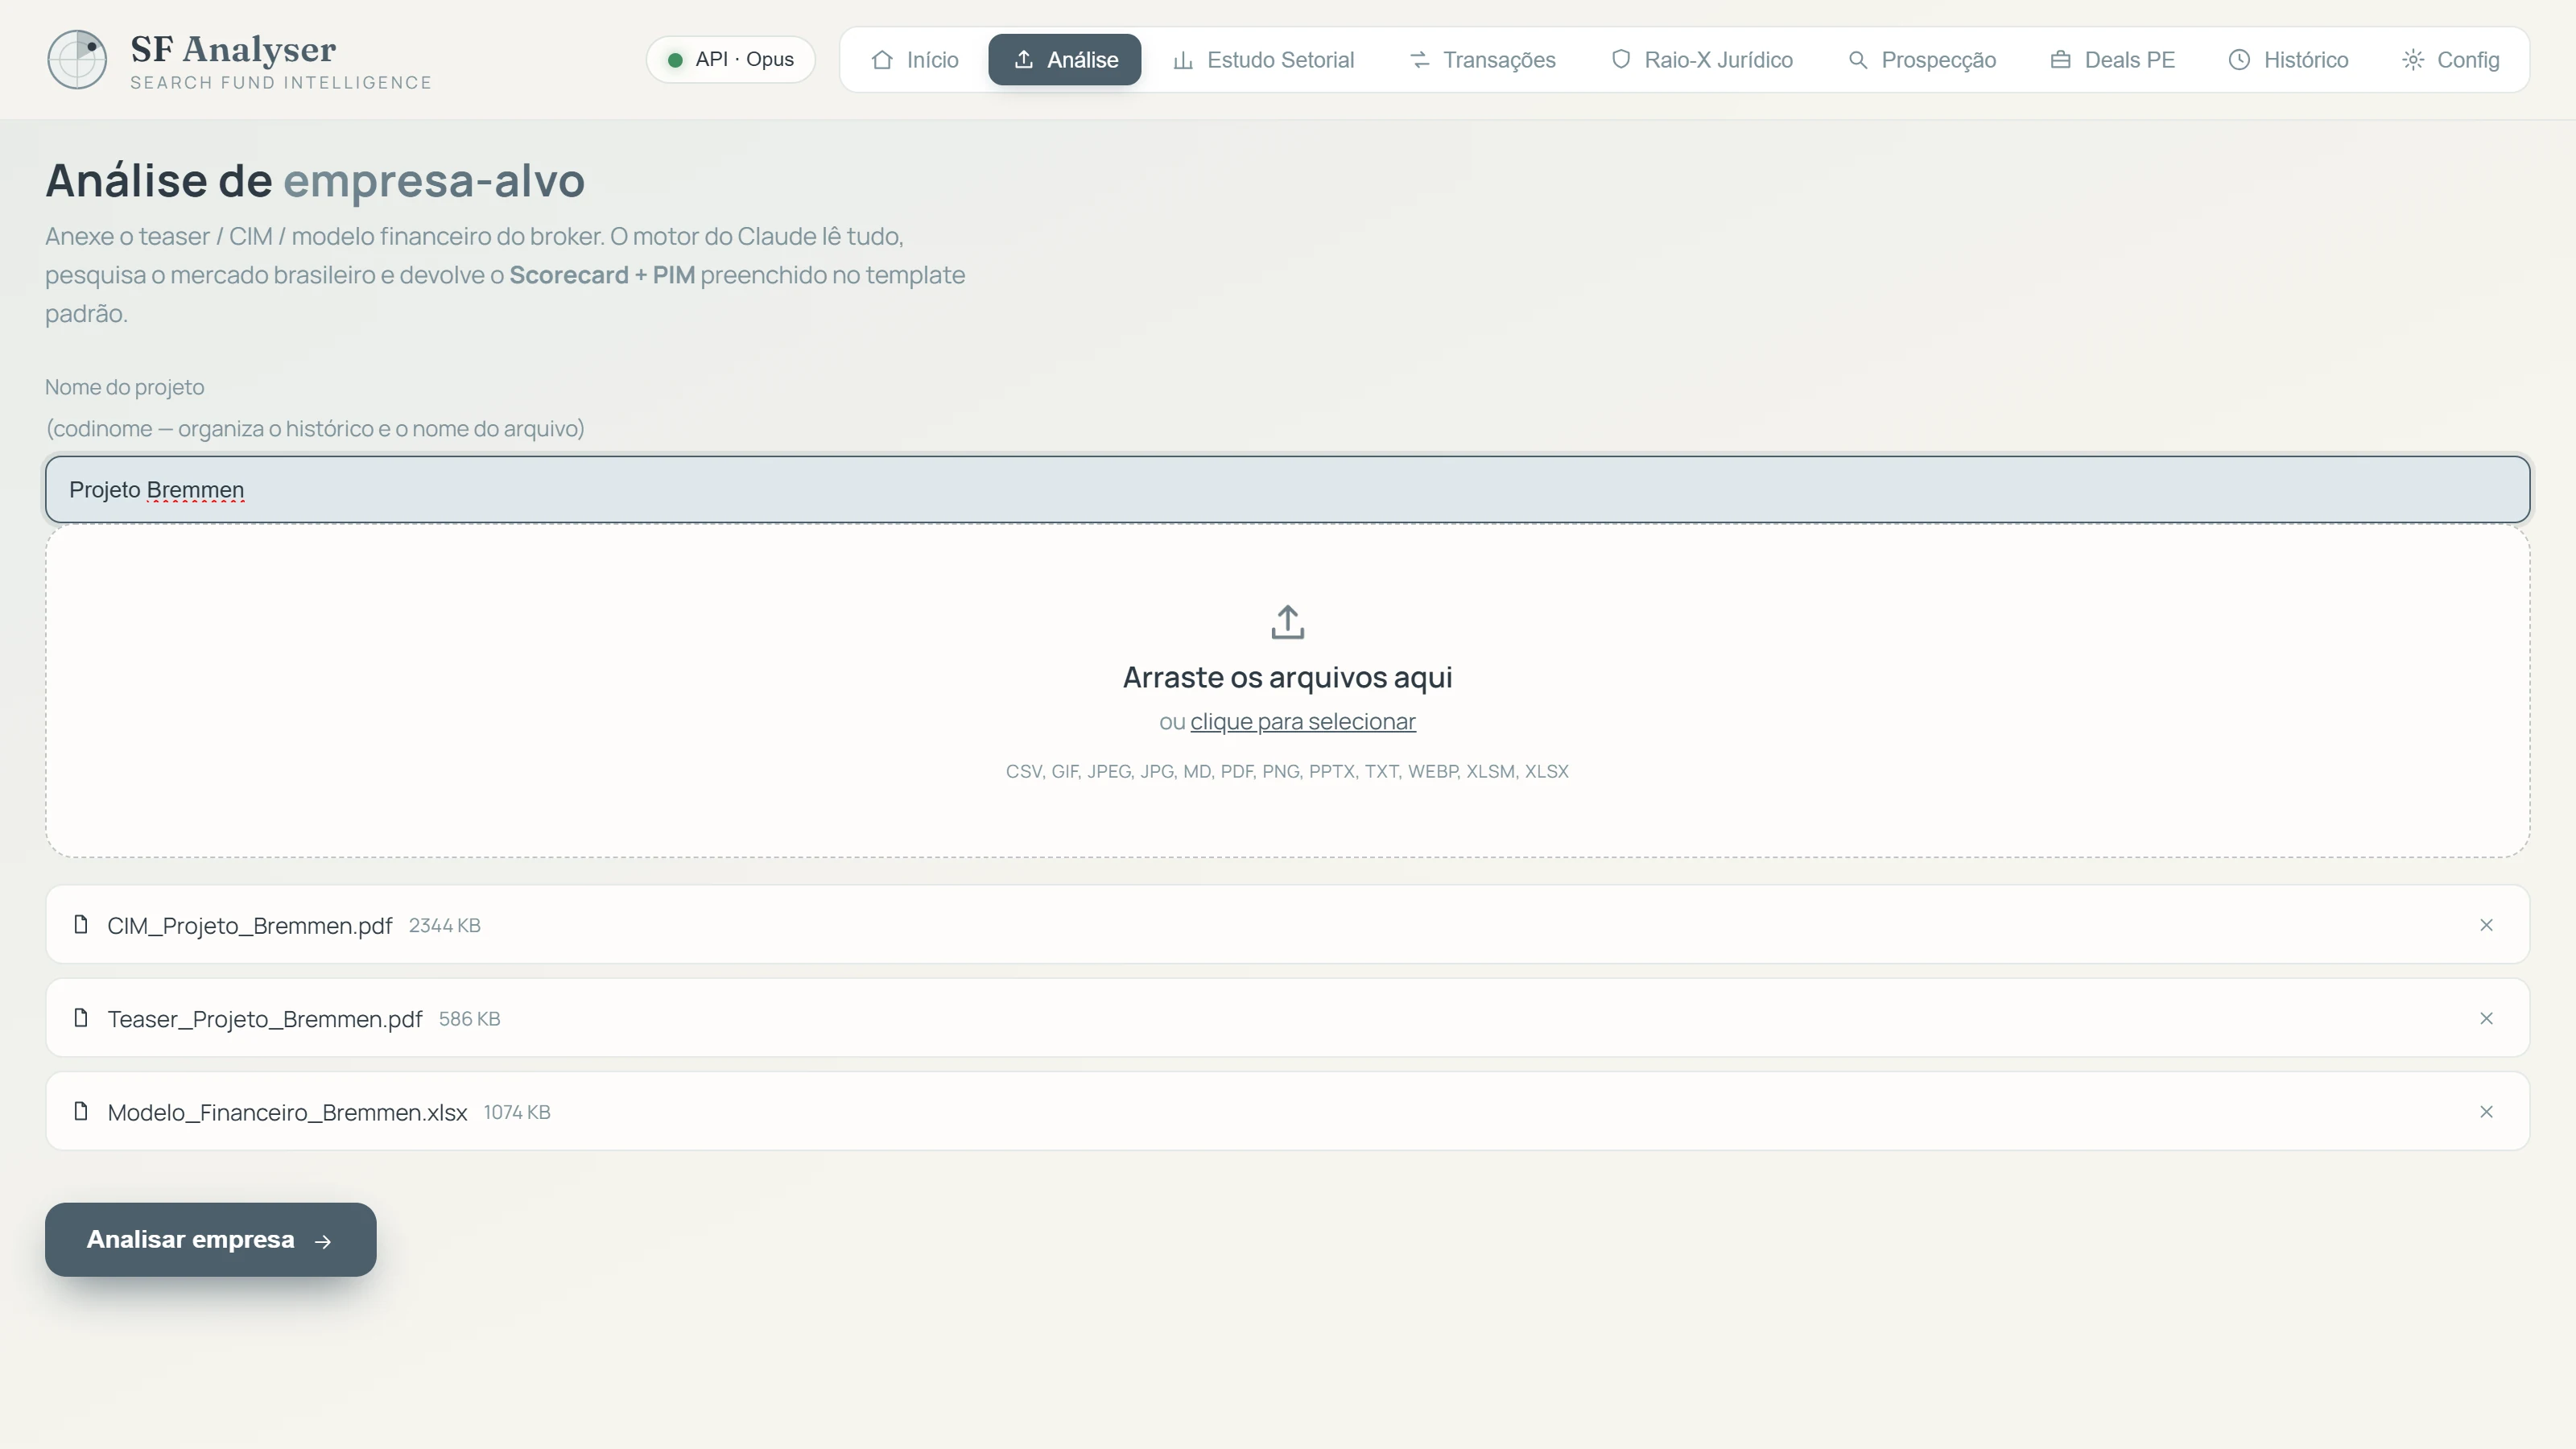The image size is (2576, 1449).
Task: Open Deals PE tab
Action: click(2112, 60)
